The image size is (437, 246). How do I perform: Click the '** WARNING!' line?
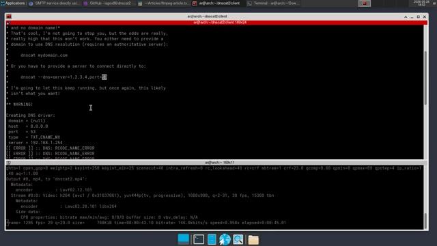(x=20, y=105)
